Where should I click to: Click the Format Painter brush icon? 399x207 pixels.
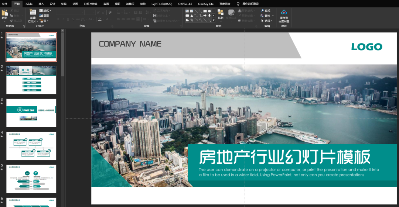[x=12, y=21]
